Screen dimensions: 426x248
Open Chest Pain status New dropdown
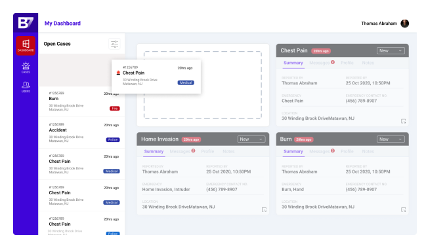(391, 50)
